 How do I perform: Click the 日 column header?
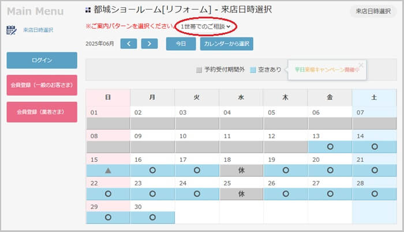(108, 97)
